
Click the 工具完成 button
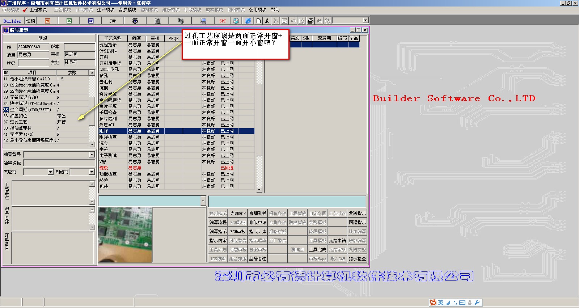(317, 250)
